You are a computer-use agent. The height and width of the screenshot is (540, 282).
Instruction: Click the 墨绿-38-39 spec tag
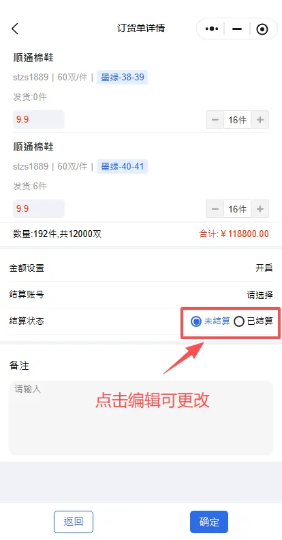coord(122,77)
